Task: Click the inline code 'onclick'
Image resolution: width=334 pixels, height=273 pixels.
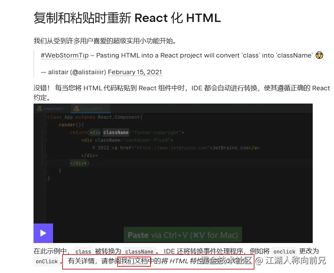Action: click(x=284, y=251)
